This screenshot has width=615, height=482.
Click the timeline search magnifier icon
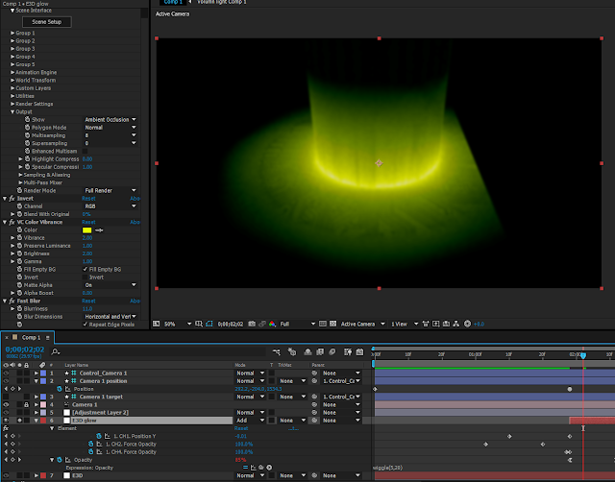[x=57, y=351]
